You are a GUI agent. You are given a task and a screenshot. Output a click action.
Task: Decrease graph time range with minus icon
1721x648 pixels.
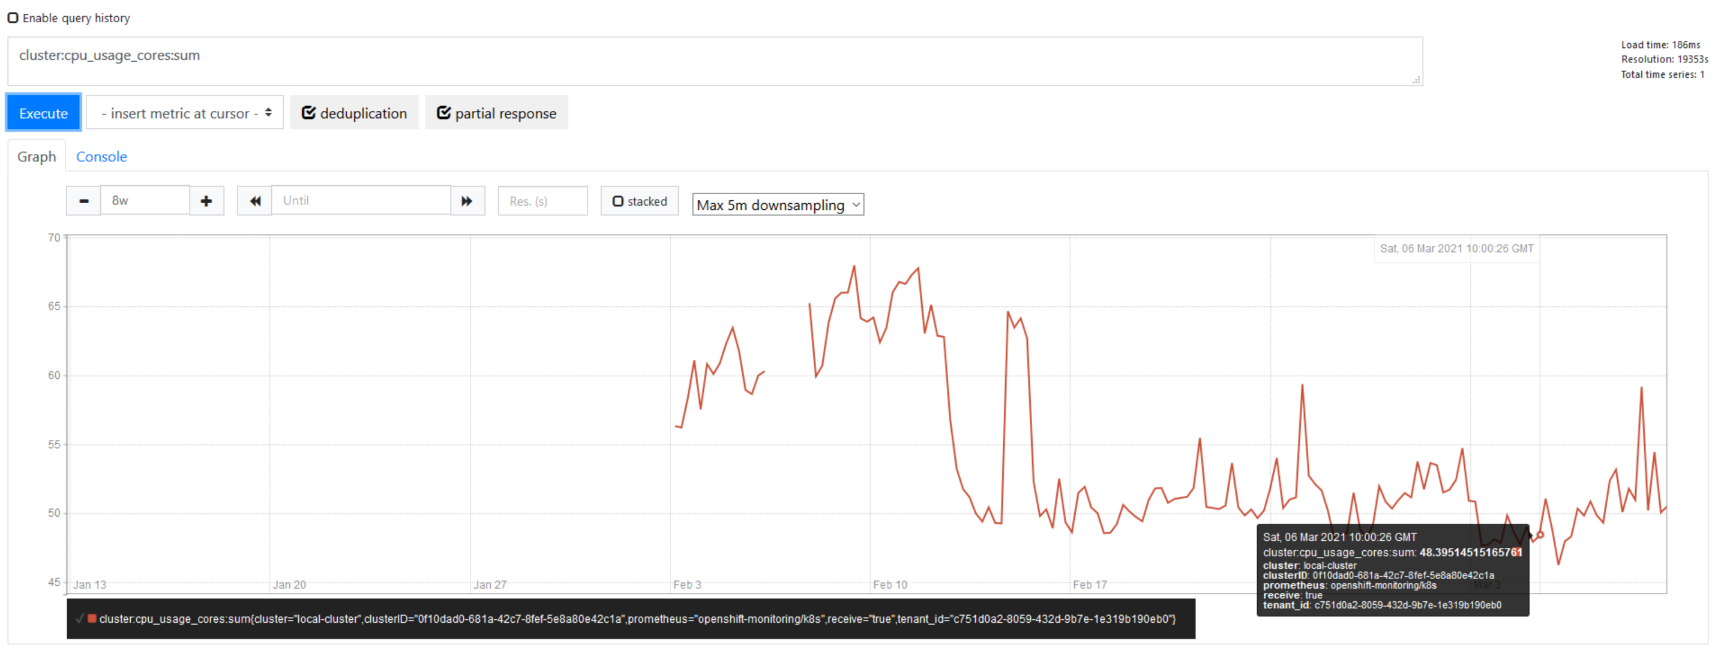coord(83,200)
